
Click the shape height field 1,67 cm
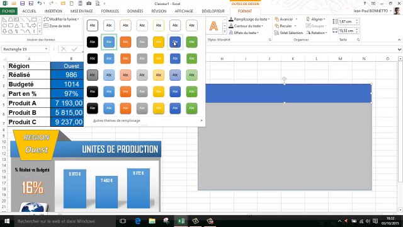coord(346,21)
